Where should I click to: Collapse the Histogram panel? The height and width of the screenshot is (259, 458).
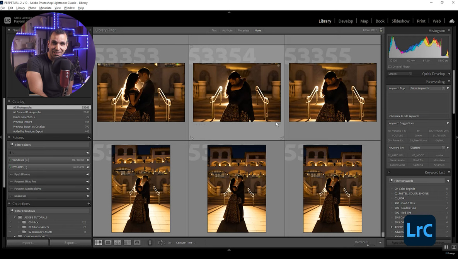pos(449,31)
